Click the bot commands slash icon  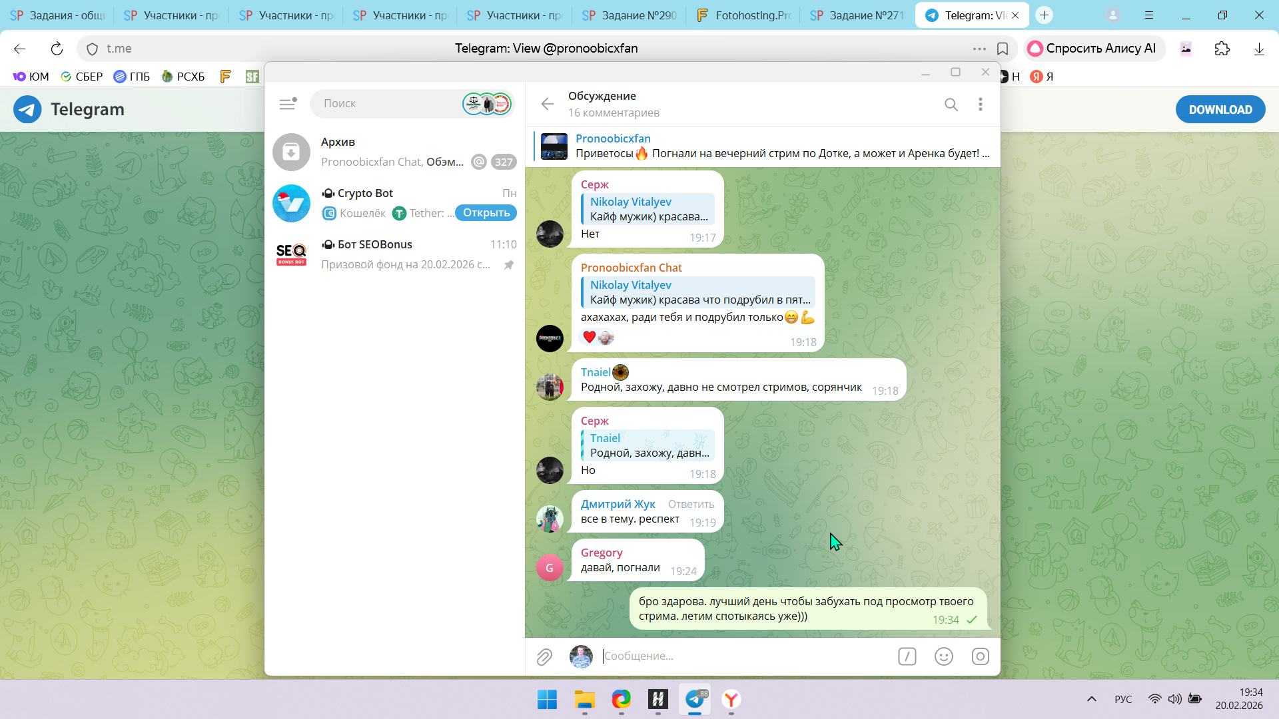click(x=907, y=656)
